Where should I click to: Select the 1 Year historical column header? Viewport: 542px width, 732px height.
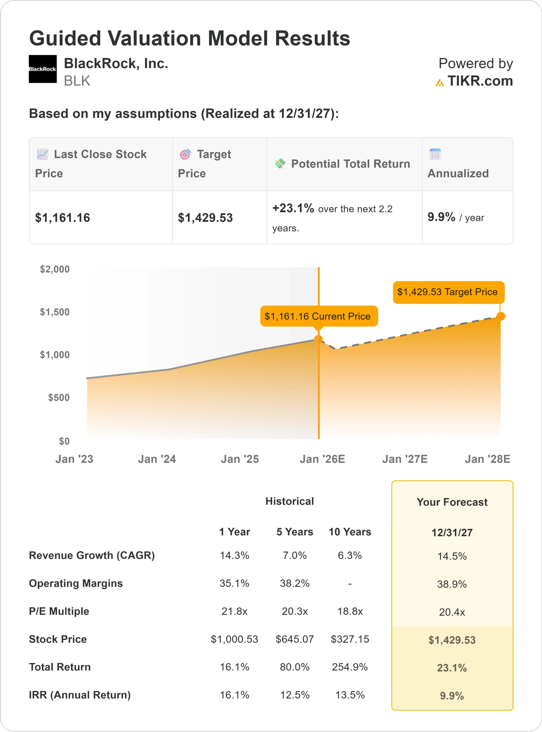point(234,532)
